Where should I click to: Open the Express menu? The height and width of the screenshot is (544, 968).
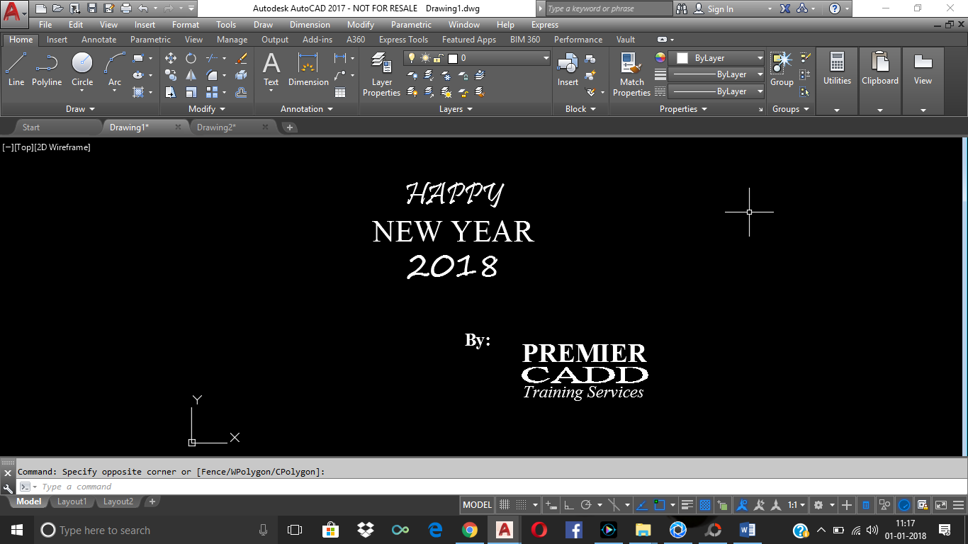545,25
